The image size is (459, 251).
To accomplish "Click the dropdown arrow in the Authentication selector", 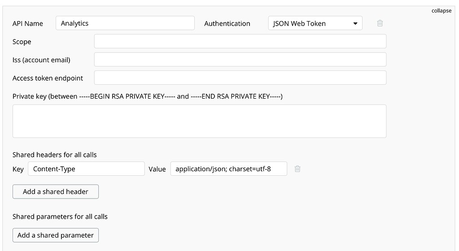I will click(x=355, y=23).
